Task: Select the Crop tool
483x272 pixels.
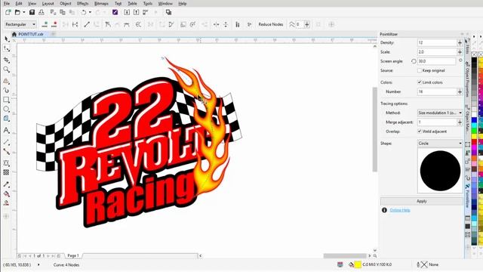Action: click(x=7, y=60)
